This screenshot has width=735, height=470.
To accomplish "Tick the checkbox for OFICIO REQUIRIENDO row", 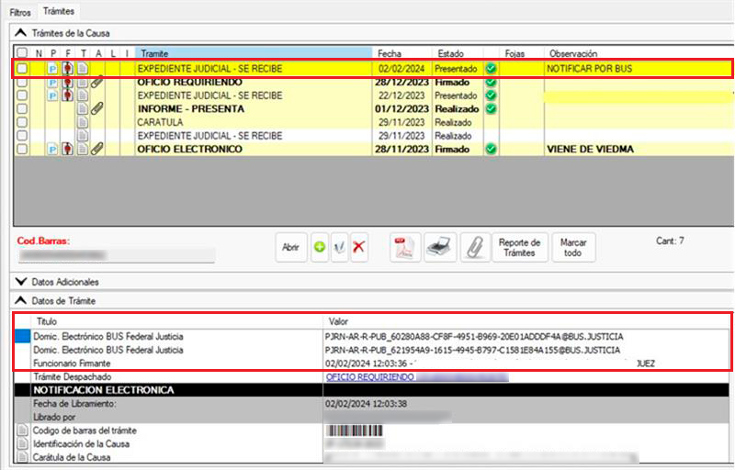I will pos(22,83).
